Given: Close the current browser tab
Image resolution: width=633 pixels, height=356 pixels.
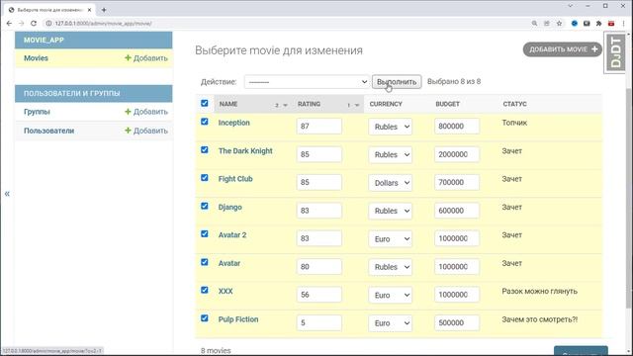Looking at the screenshot, I should pyautogui.click(x=89, y=10).
